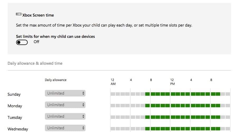Click the Wednesday dropdown stepper arrows

coord(83,128)
